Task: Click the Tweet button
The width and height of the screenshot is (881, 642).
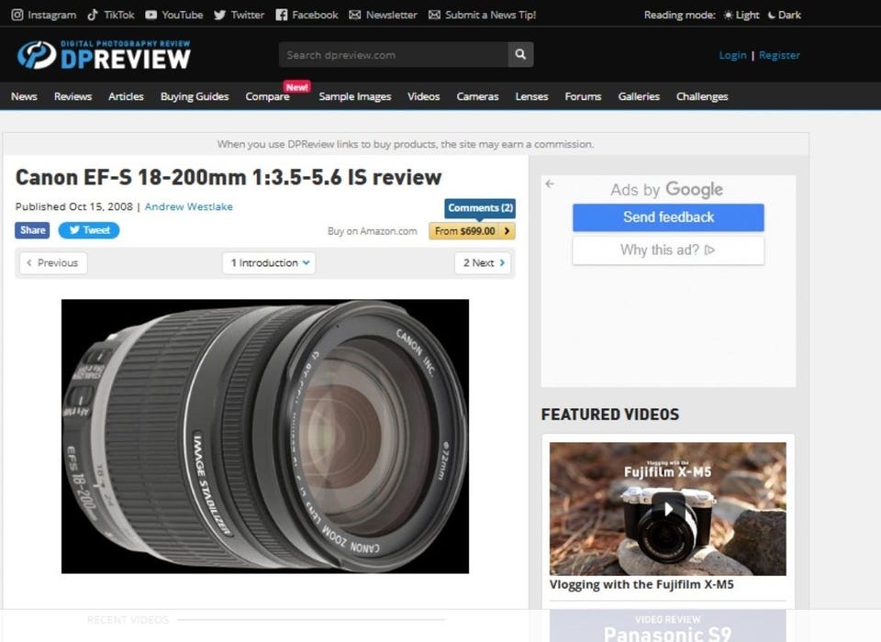Action: click(89, 230)
